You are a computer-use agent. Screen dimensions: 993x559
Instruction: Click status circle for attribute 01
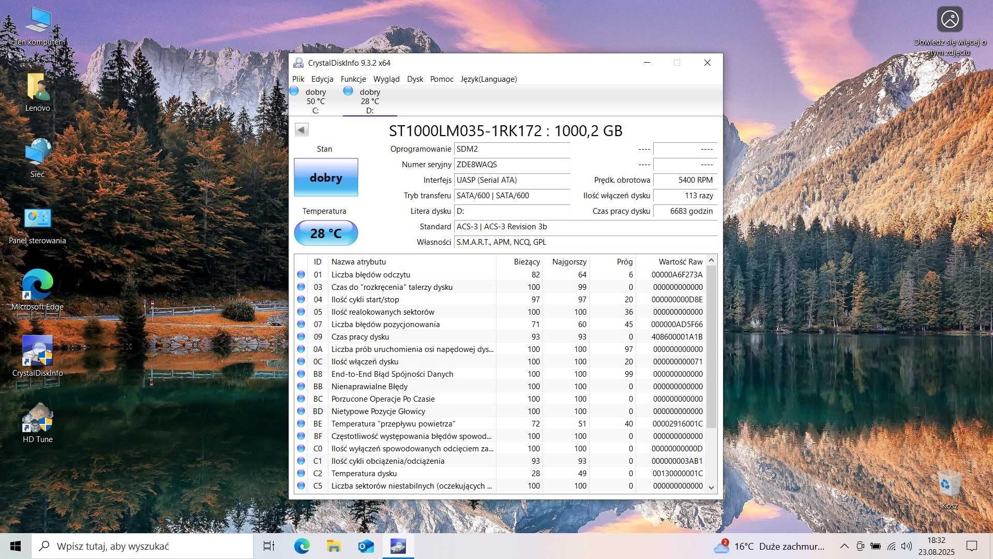(301, 274)
